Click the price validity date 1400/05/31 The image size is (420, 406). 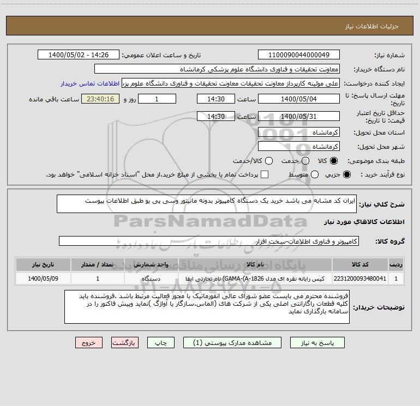299,117
